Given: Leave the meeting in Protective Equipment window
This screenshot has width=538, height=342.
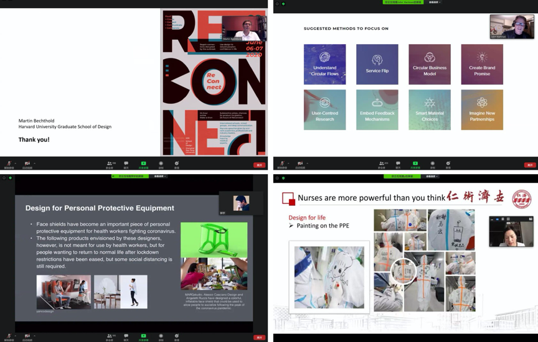Looking at the screenshot, I should [260, 337].
